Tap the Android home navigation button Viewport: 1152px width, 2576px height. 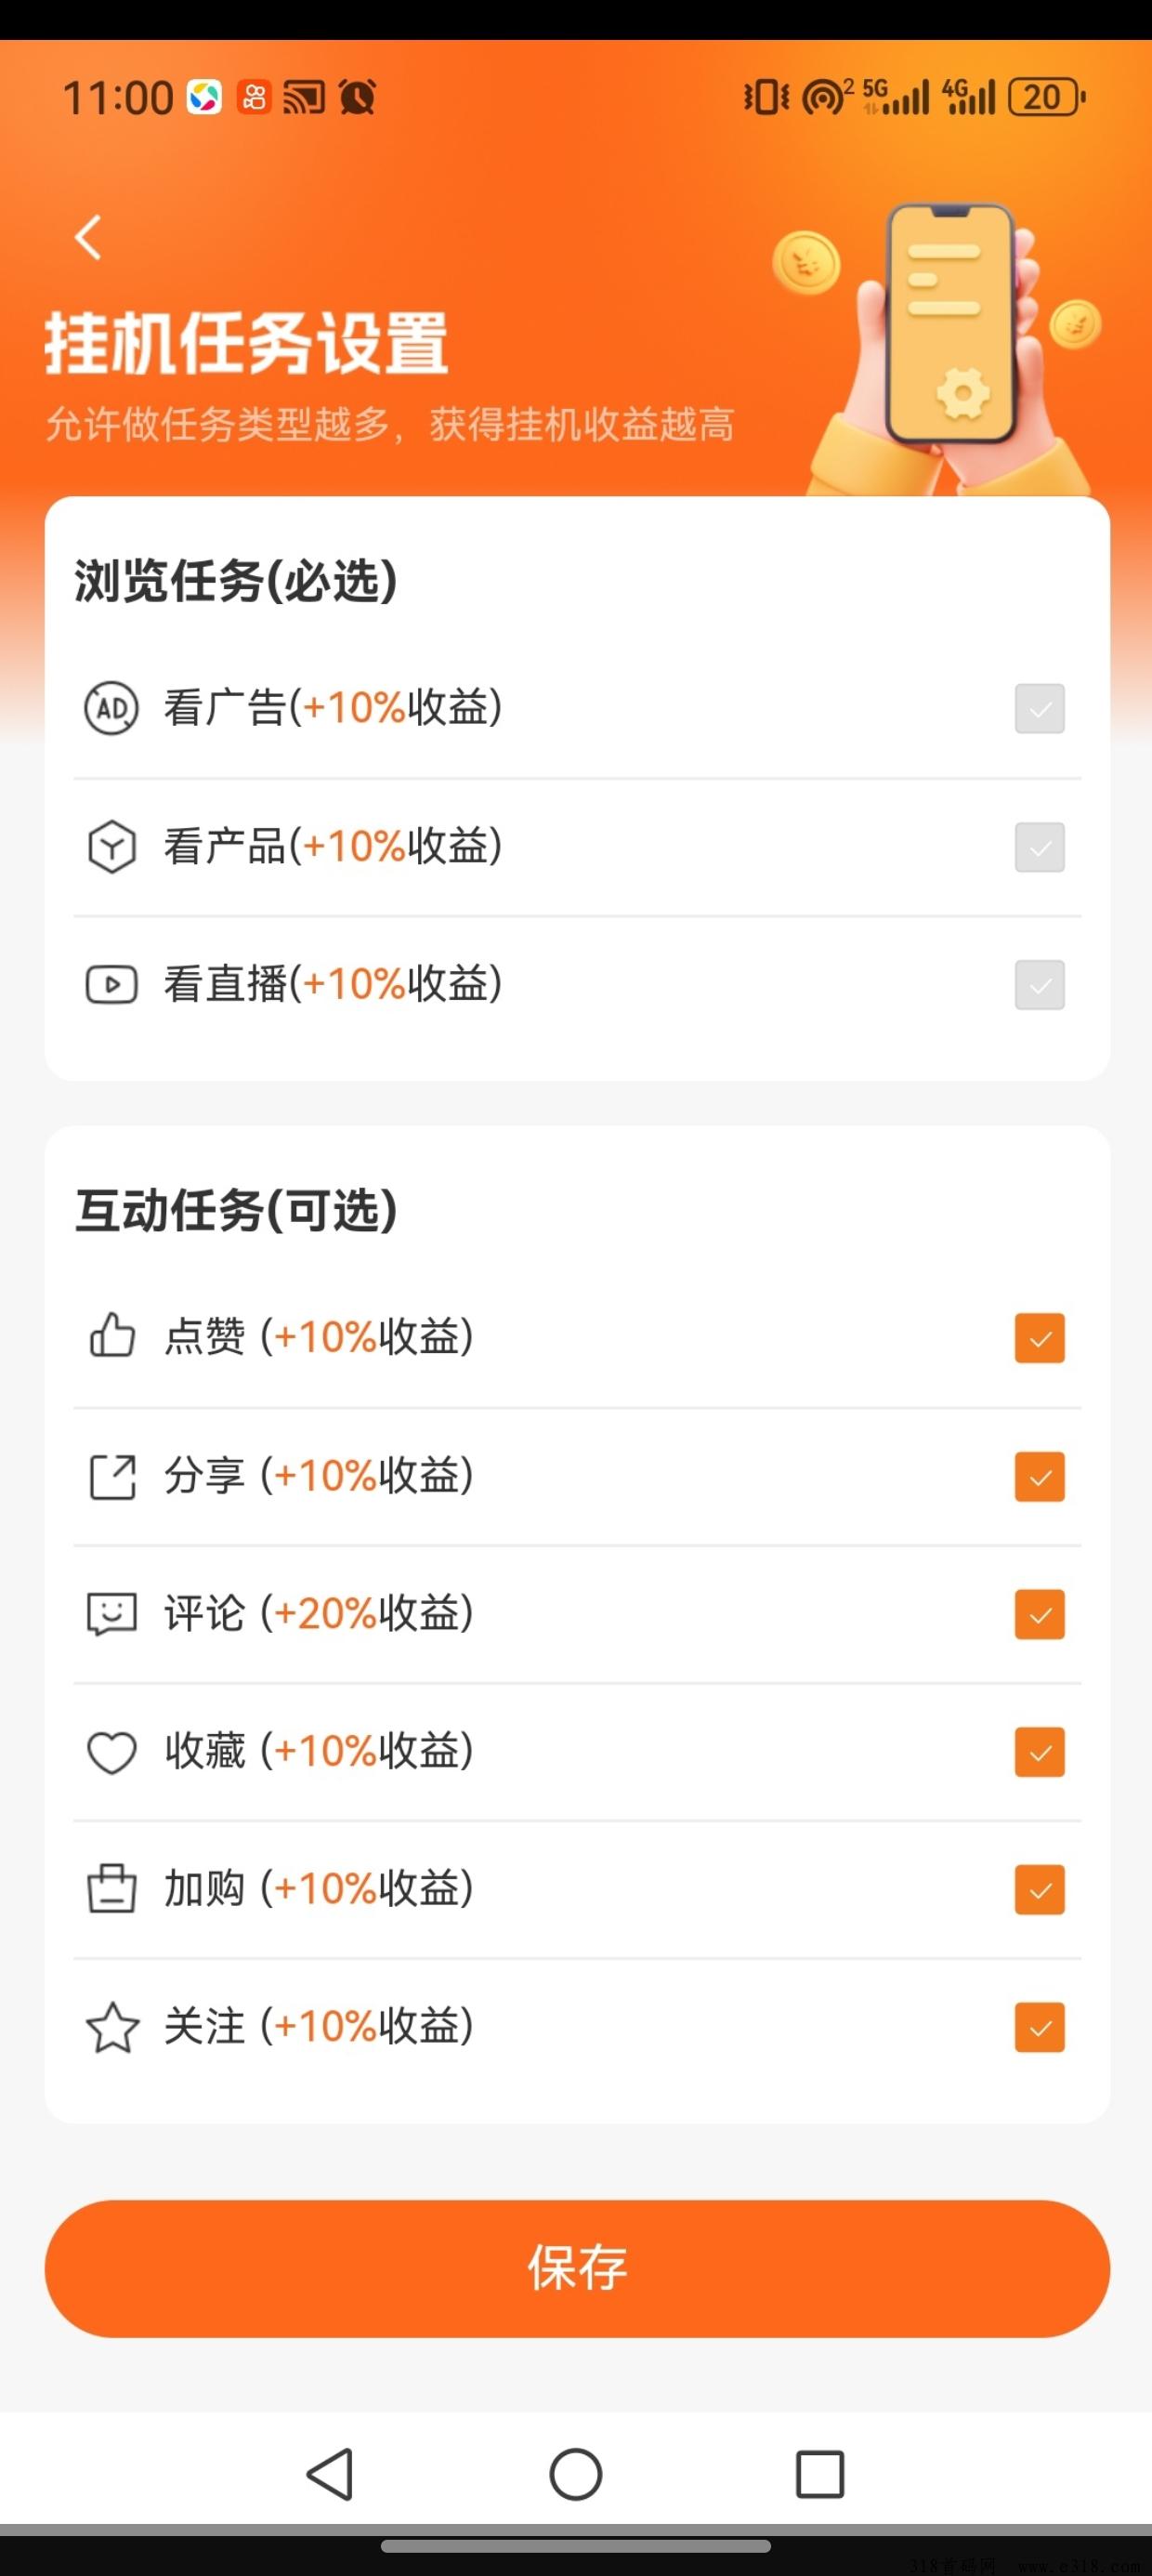pyautogui.click(x=576, y=2474)
